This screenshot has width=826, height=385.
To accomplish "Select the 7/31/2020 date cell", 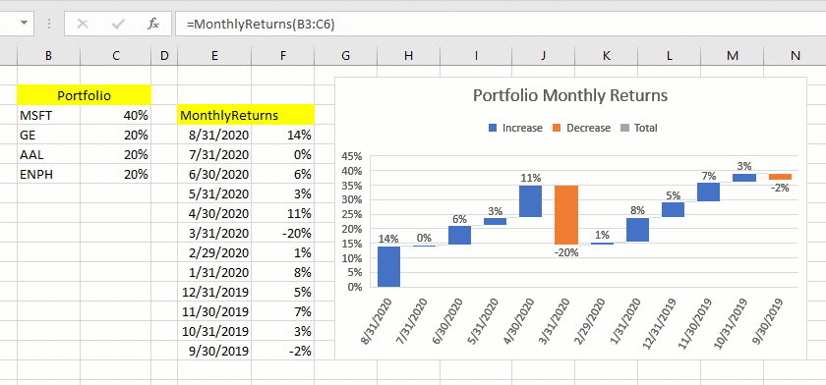I will [214, 154].
